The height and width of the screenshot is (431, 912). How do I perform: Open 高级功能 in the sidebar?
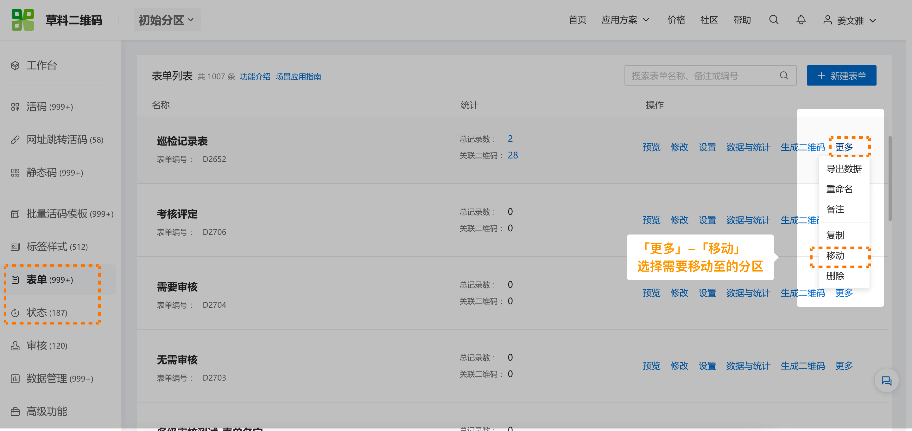click(x=47, y=411)
